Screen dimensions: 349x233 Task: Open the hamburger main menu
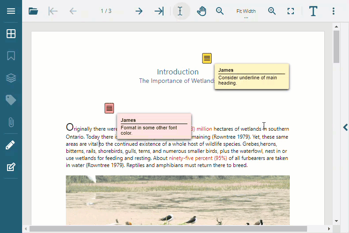tap(11, 11)
